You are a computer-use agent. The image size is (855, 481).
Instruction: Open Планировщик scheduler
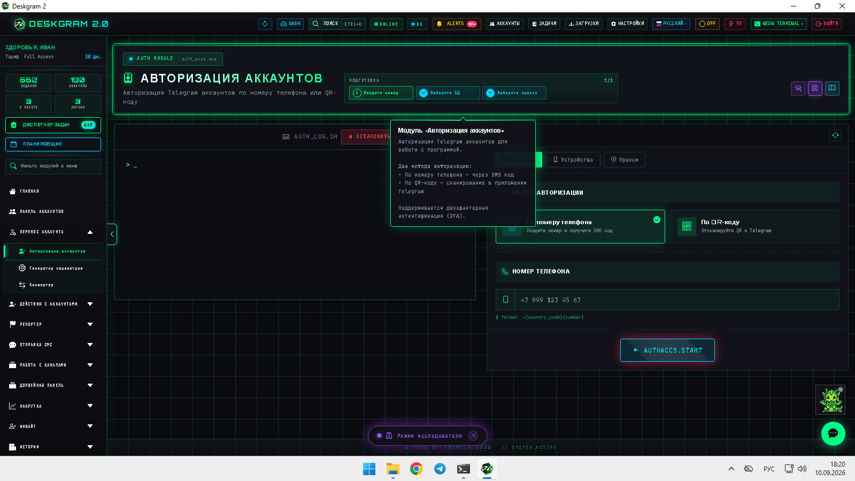(x=53, y=144)
